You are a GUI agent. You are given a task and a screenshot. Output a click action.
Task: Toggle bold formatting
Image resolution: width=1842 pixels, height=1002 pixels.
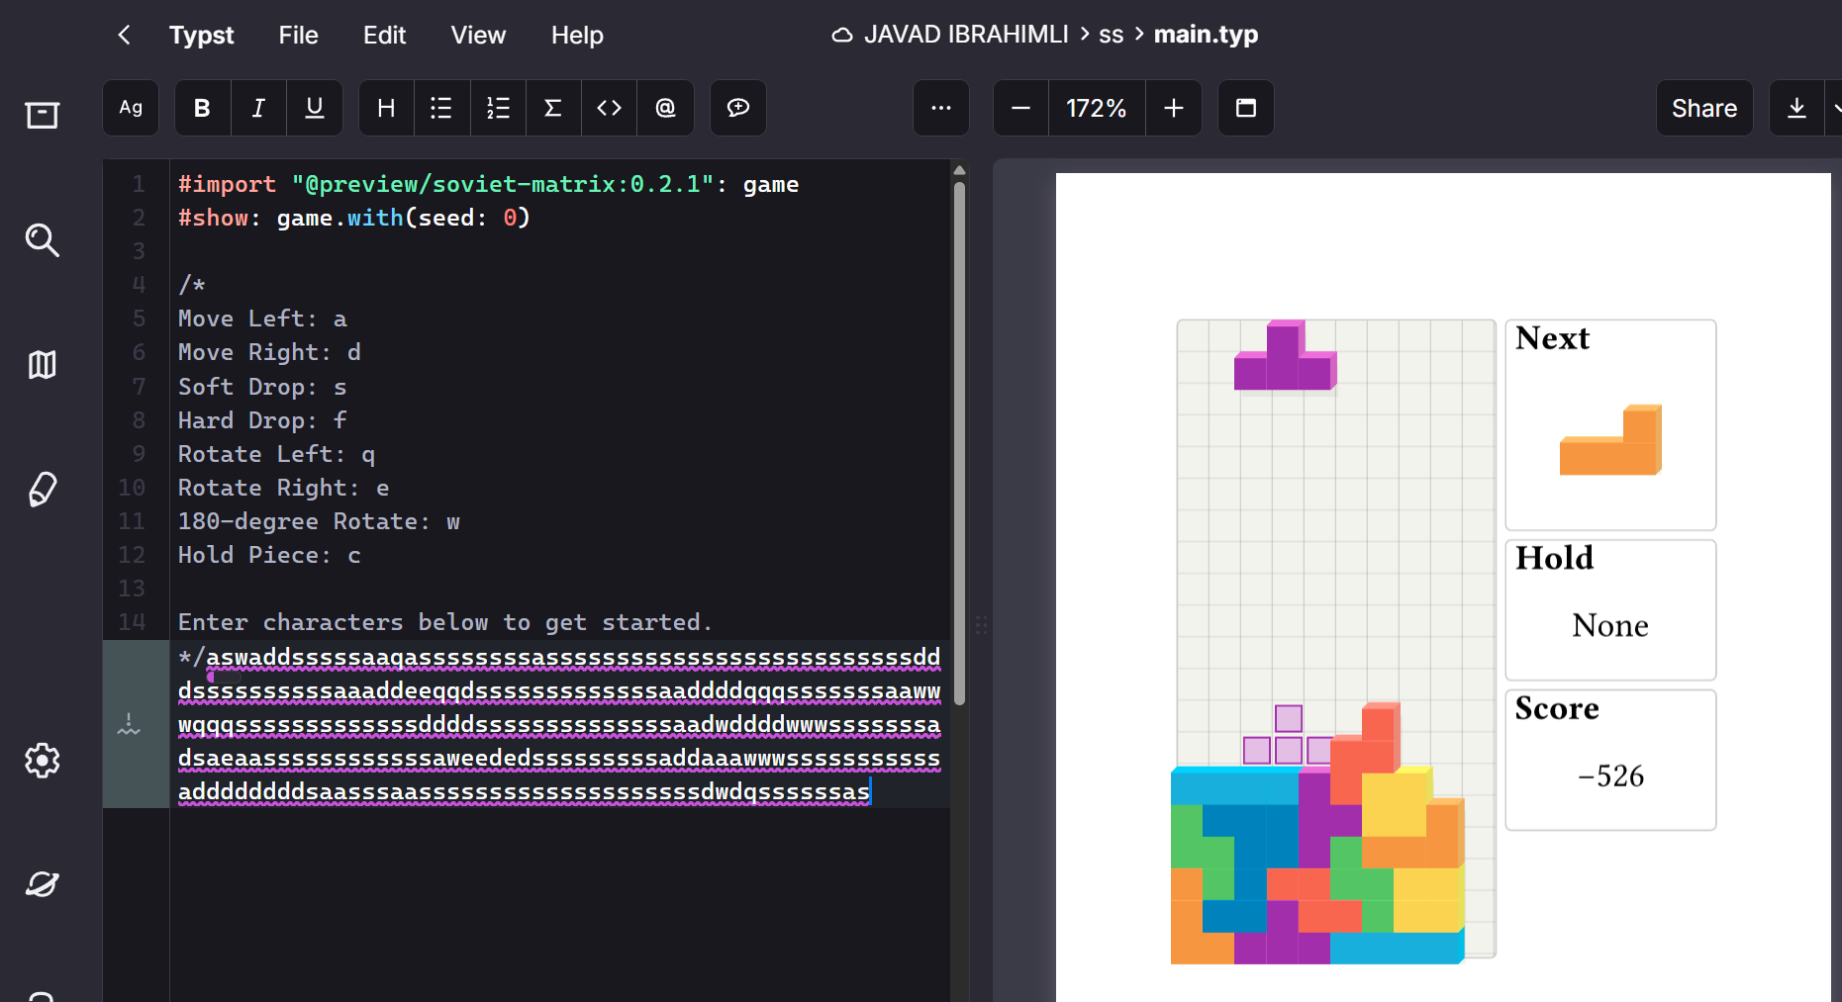click(202, 108)
